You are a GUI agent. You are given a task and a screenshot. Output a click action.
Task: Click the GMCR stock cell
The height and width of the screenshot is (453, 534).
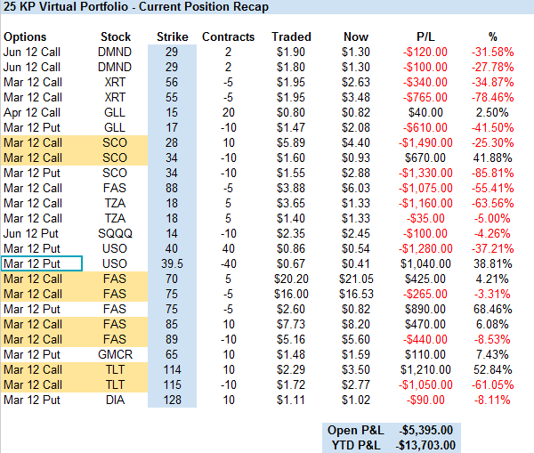tap(116, 355)
